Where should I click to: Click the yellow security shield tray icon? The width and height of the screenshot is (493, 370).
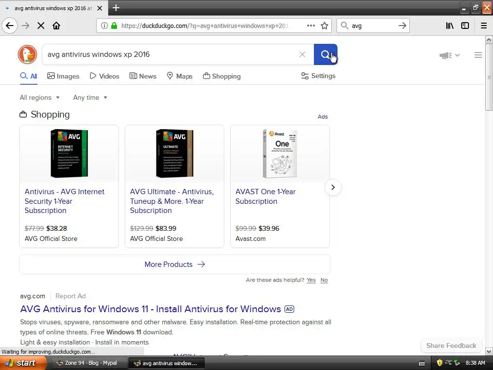coord(440,363)
